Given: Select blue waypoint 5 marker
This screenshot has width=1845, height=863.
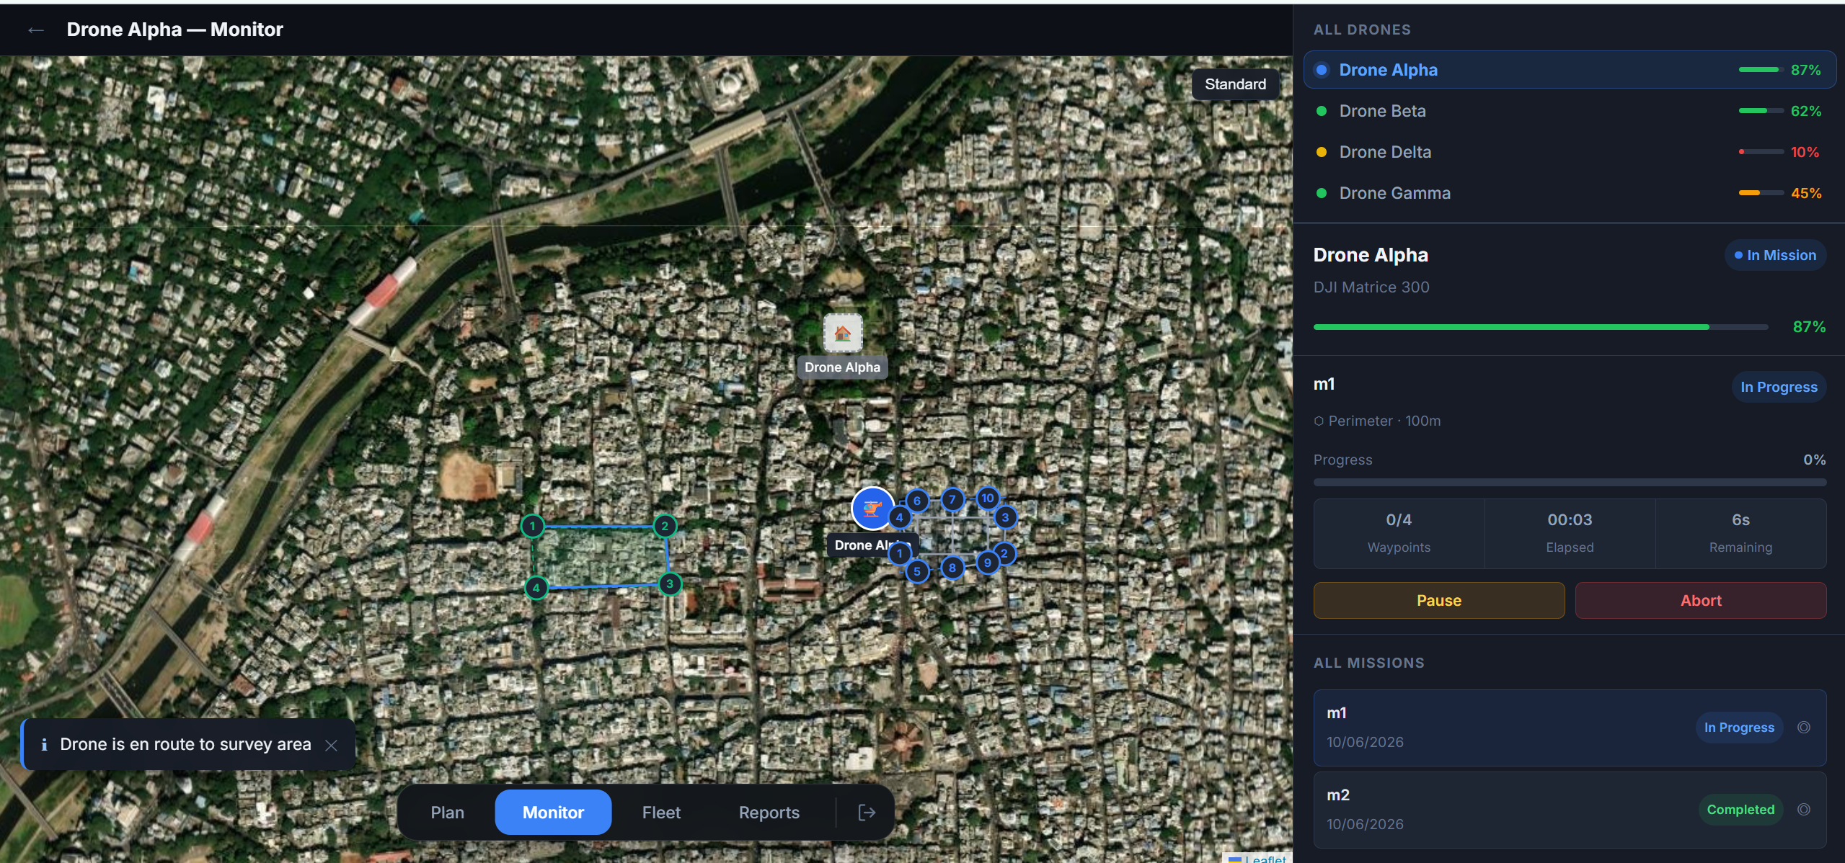Looking at the screenshot, I should point(917,571).
